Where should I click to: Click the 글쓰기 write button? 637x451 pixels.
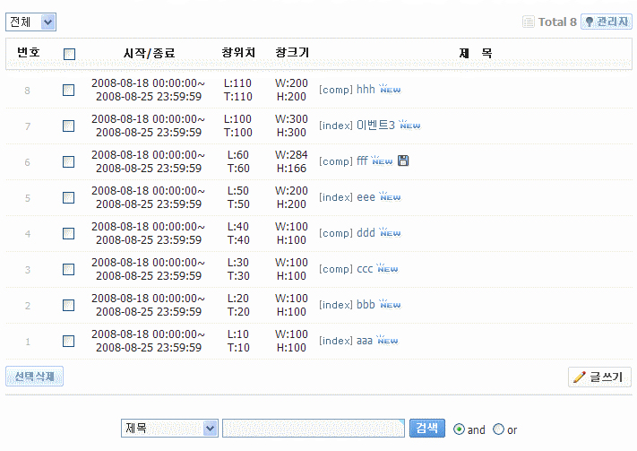[x=600, y=377]
